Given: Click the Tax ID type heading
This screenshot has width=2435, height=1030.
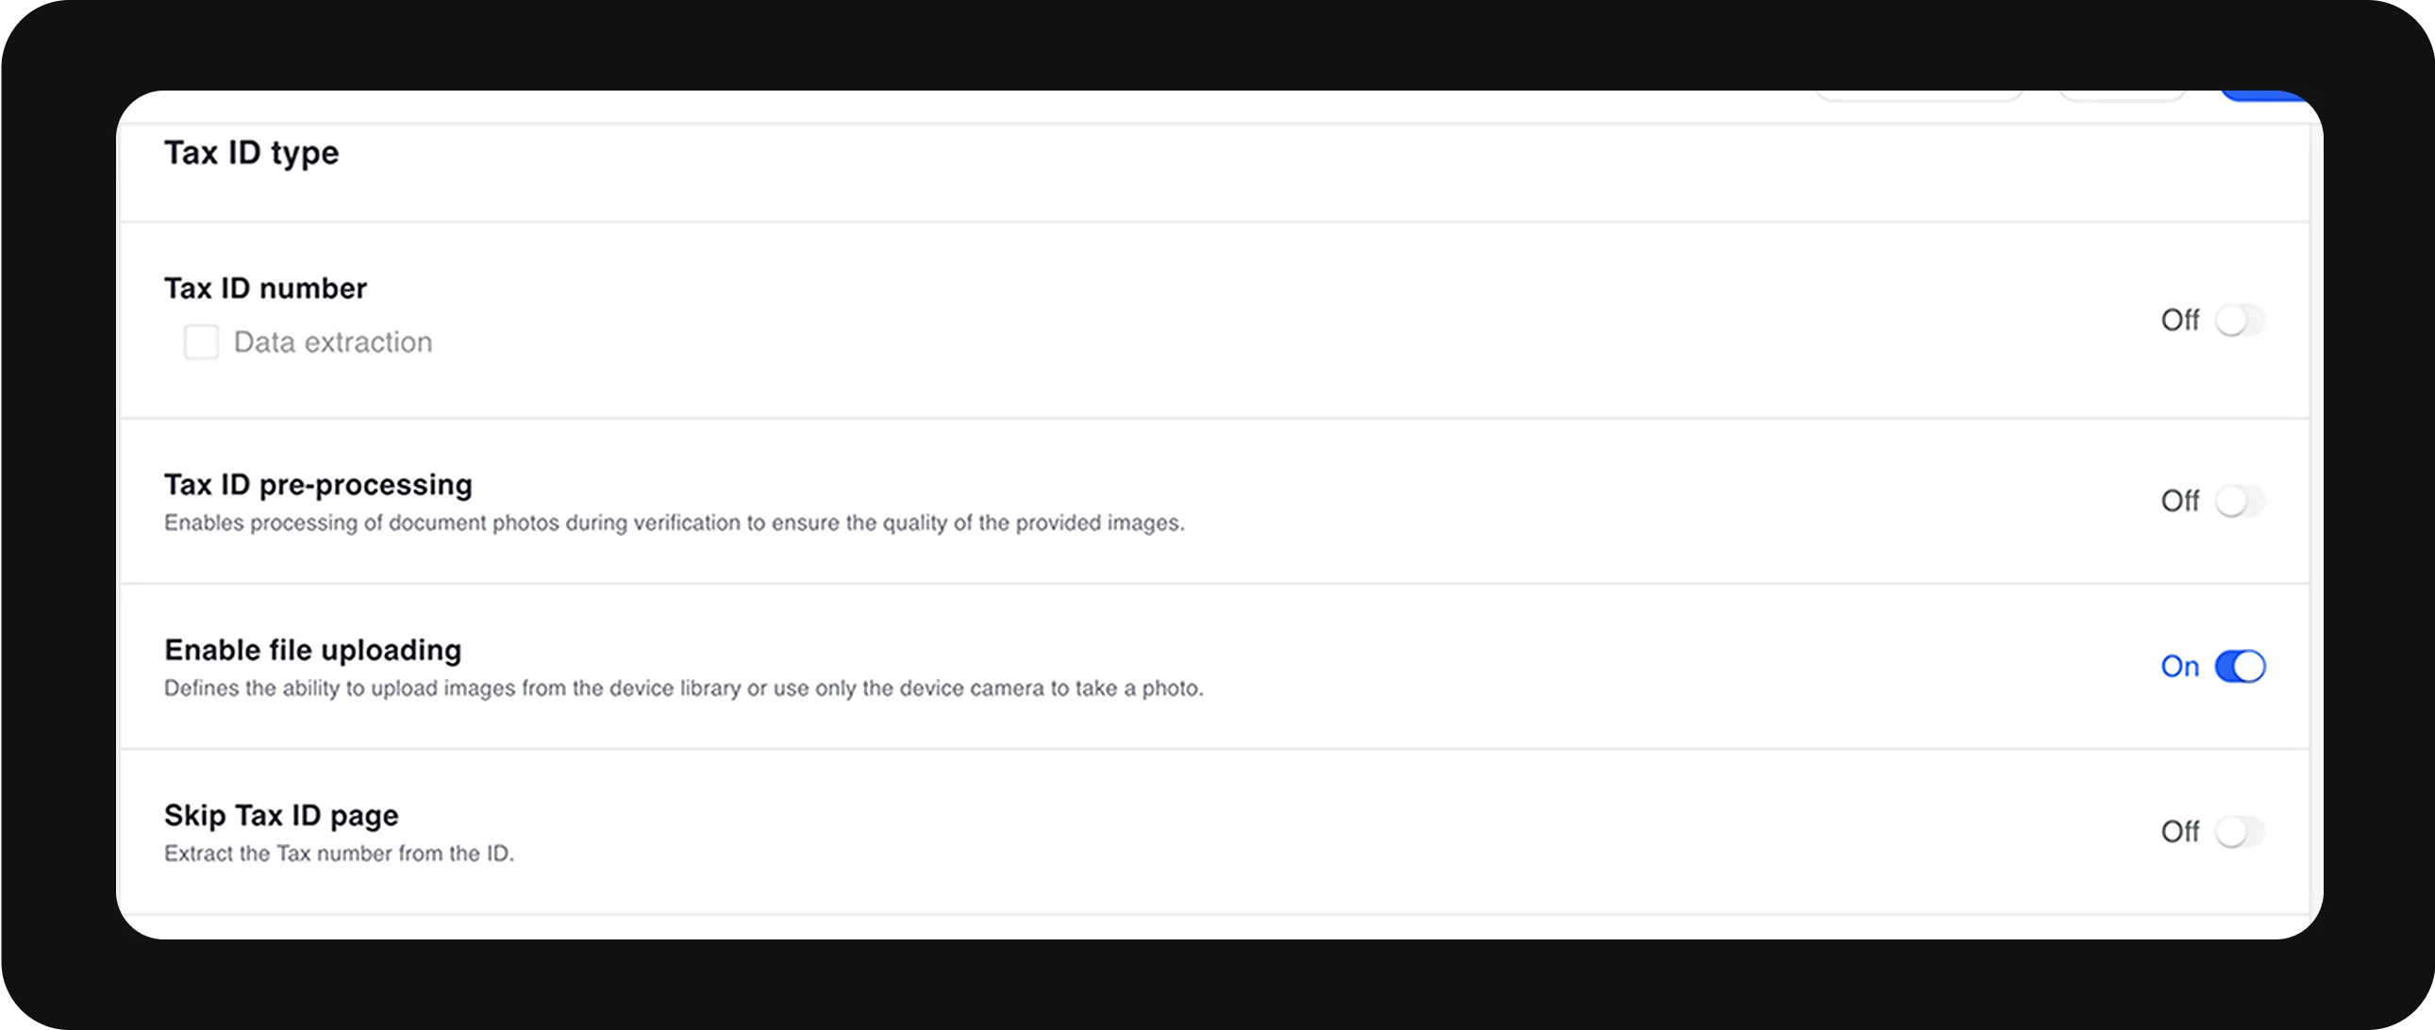Looking at the screenshot, I should [252, 153].
